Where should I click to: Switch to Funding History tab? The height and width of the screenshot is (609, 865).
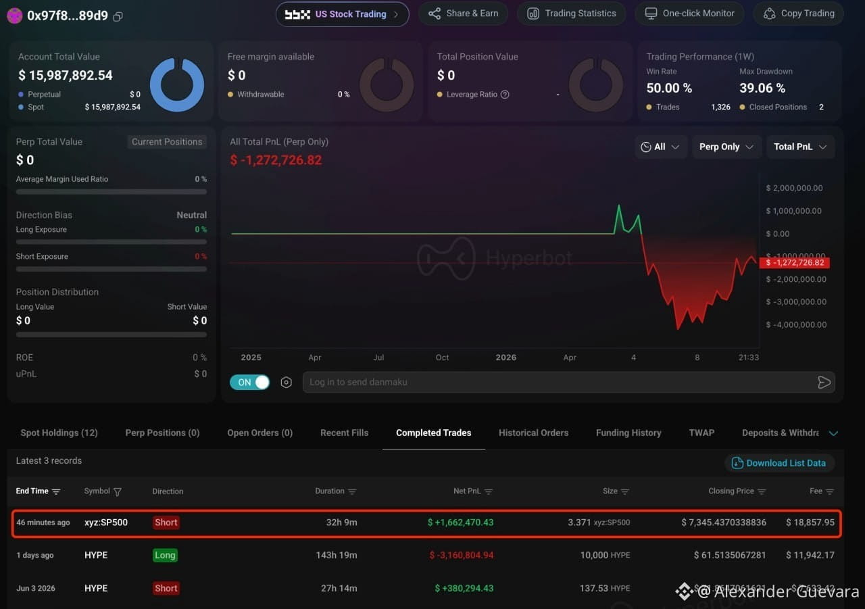pos(628,433)
